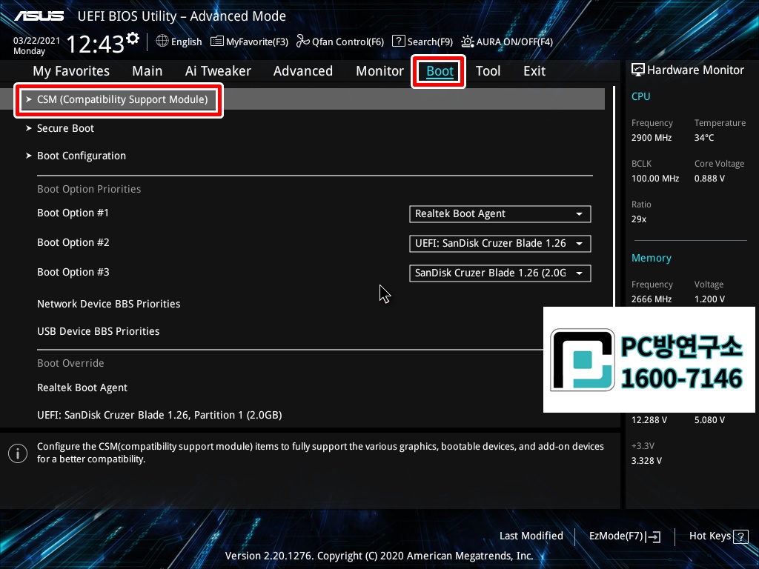Click the Ratio 29x value
Viewport: 759px width, 569px height.
(x=638, y=219)
